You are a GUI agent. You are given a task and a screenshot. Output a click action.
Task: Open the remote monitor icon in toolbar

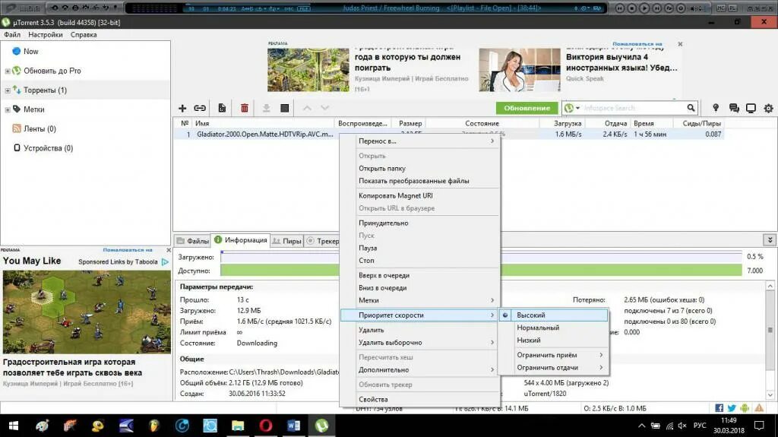coord(751,108)
